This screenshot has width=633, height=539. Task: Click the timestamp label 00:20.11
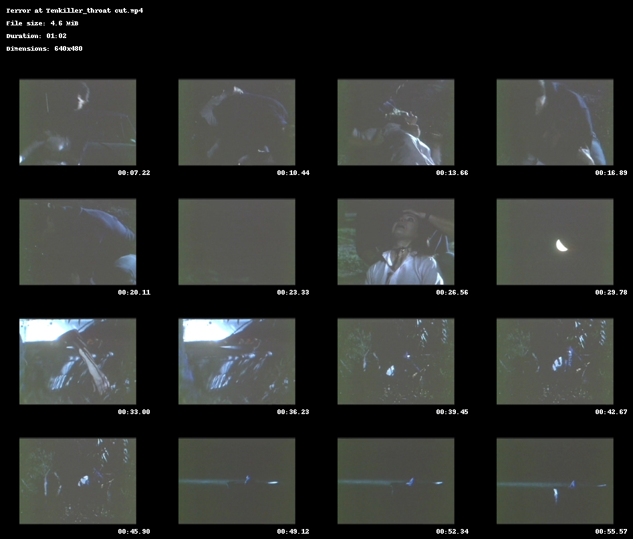[134, 292]
